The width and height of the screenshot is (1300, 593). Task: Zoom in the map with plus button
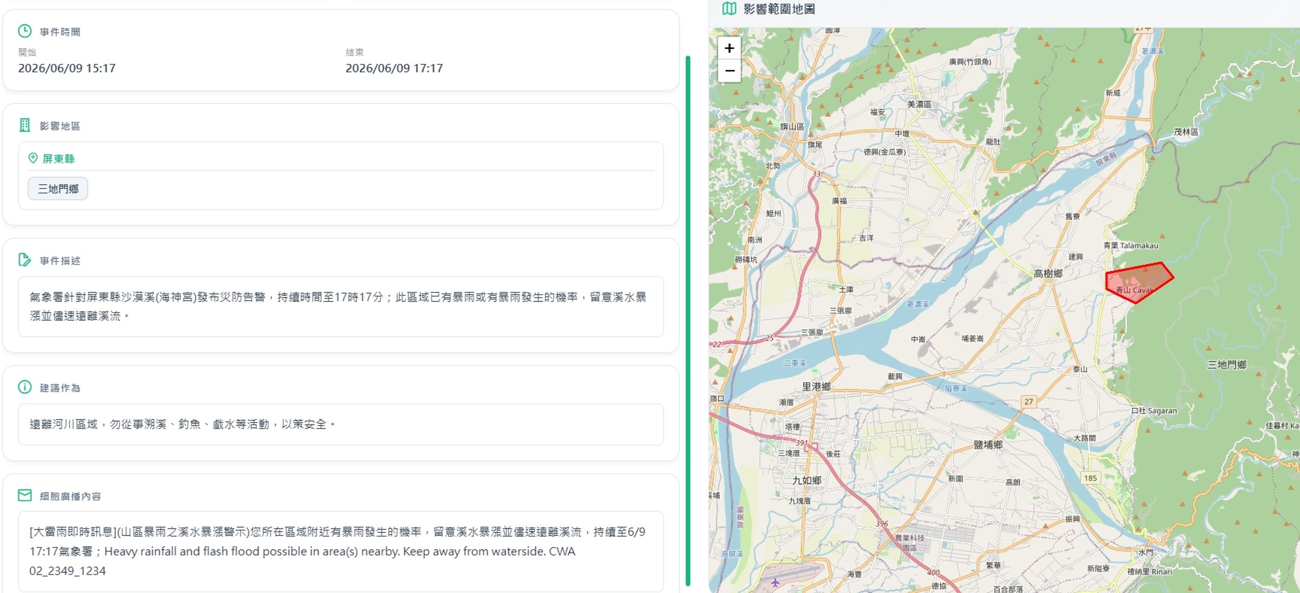729,48
